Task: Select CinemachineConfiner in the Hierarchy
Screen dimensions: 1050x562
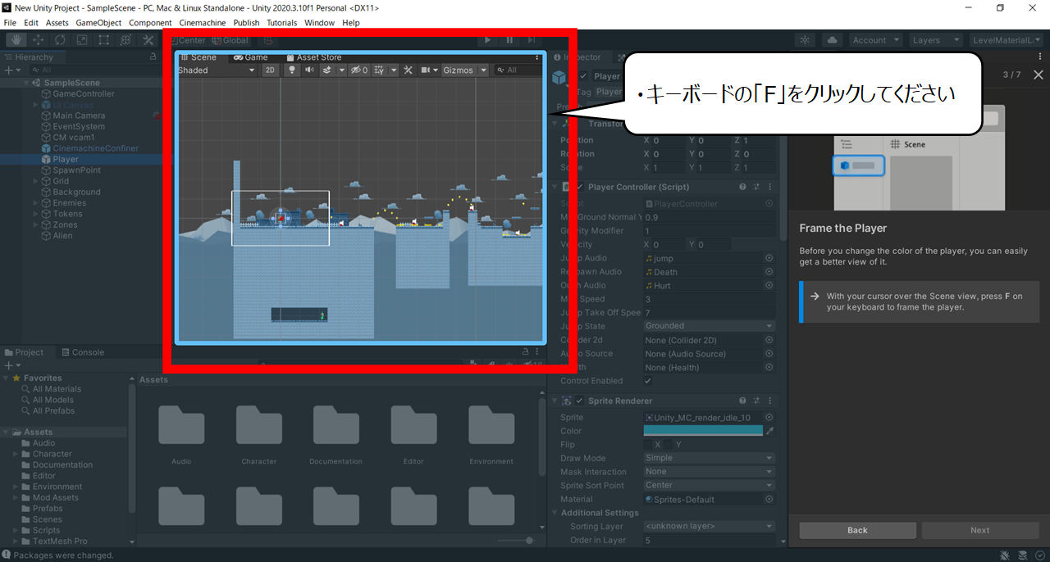Action: click(x=95, y=148)
